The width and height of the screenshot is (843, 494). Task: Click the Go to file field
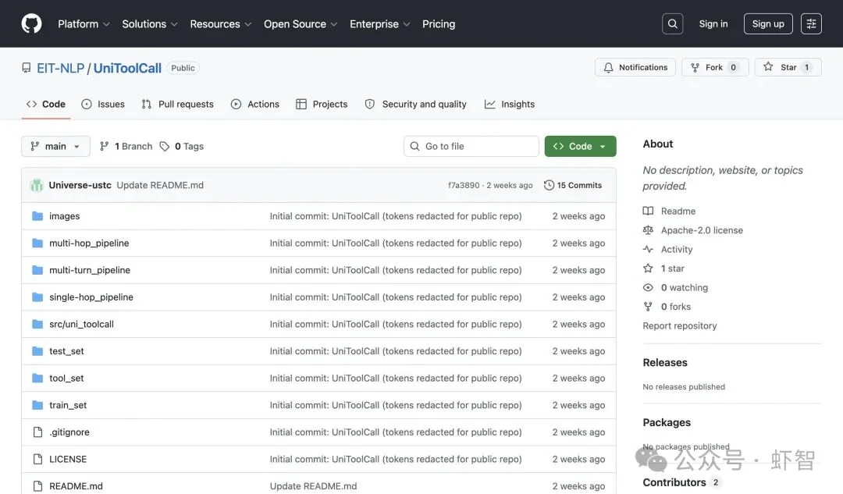tap(471, 147)
